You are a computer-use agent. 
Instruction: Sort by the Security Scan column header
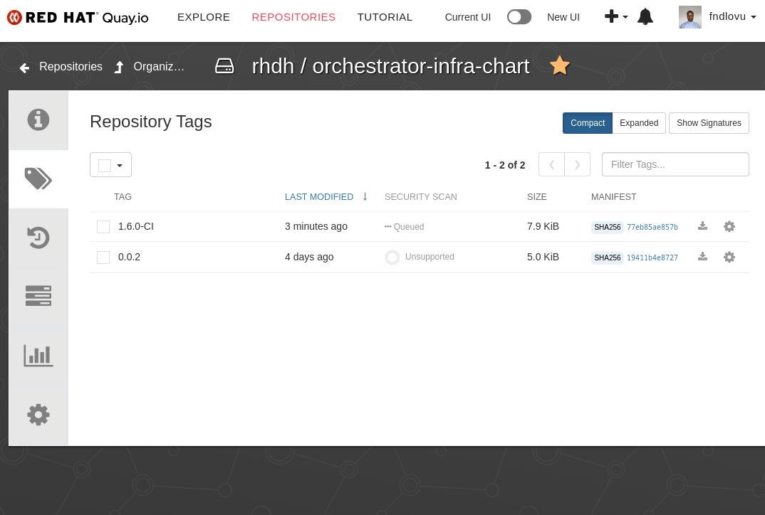[x=420, y=197]
